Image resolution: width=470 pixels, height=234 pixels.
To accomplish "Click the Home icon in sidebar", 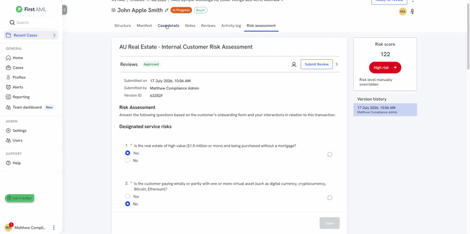I will [x=8, y=57].
